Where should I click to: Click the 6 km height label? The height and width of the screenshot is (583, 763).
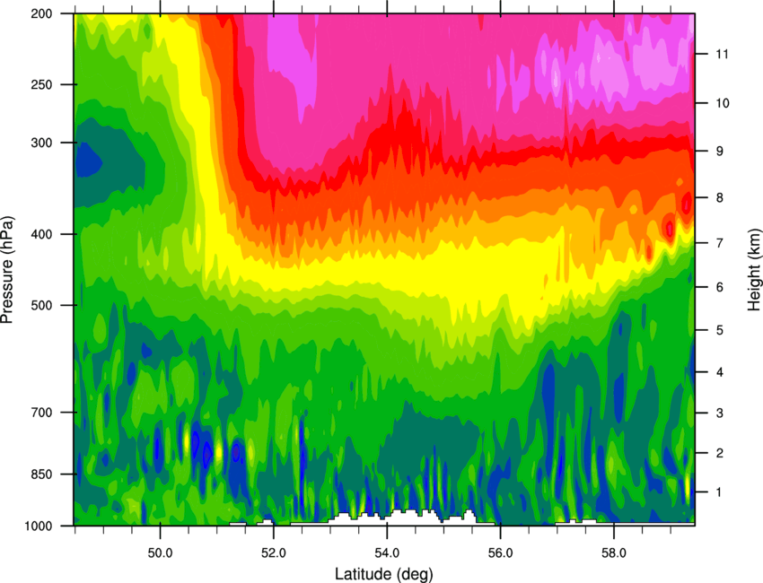coord(719,287)
